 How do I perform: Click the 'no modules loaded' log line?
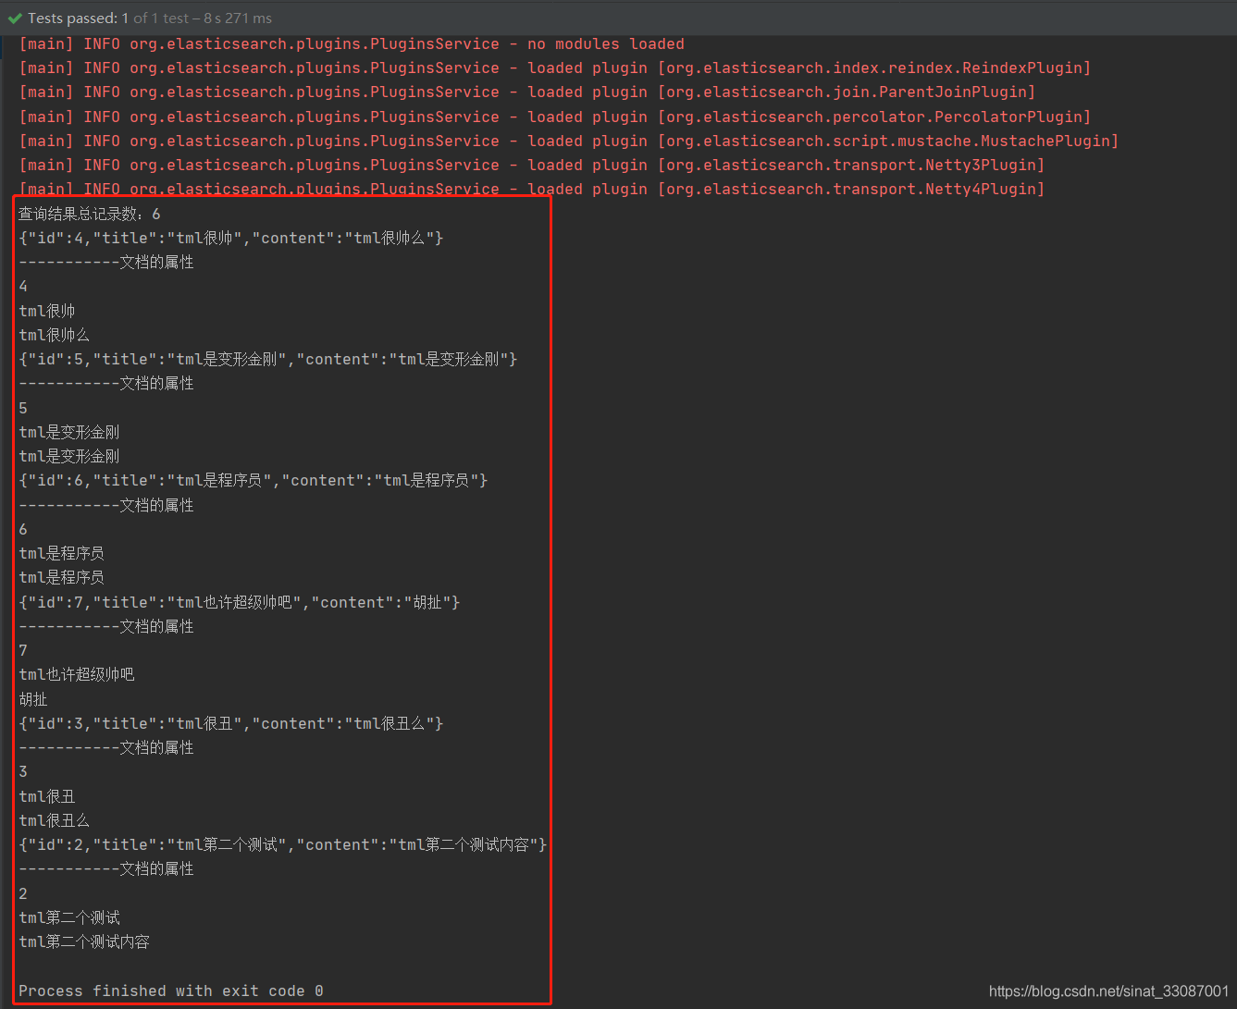[352, 43]
